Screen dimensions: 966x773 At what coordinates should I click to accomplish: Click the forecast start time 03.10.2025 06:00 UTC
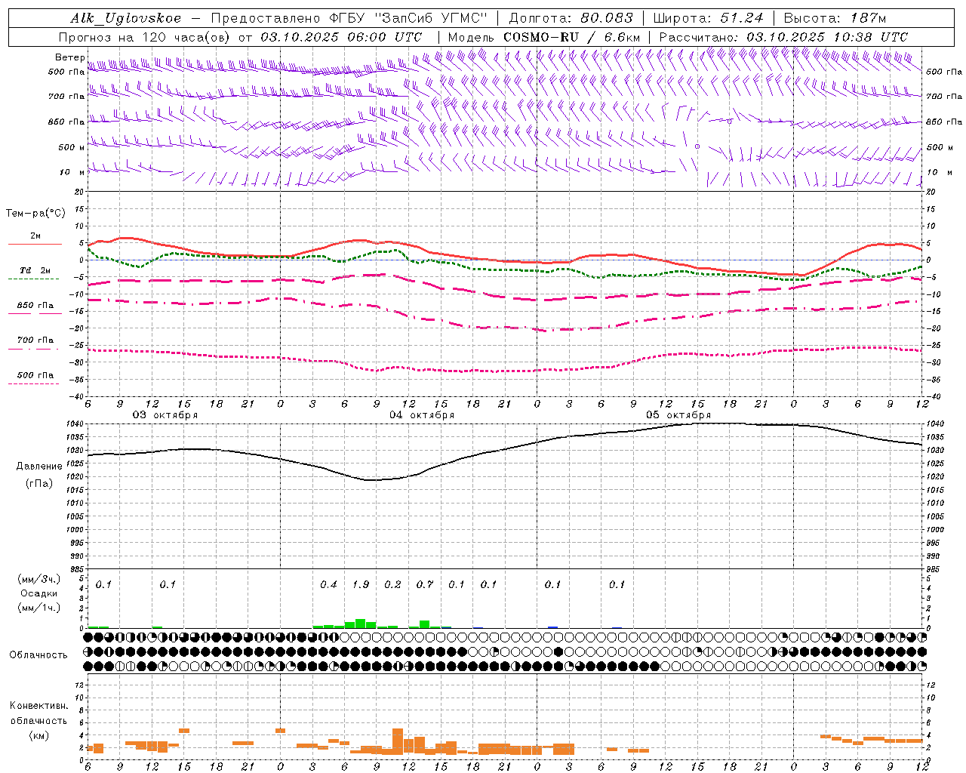point(341,37)
